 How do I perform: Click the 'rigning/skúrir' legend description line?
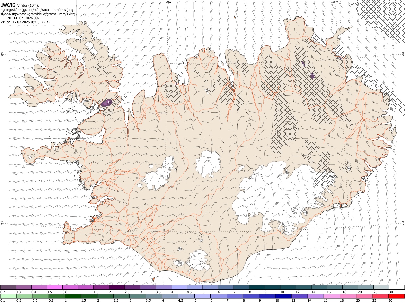click(37, 9)
